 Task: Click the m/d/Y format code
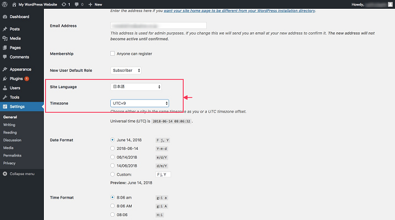pos(162,158)
